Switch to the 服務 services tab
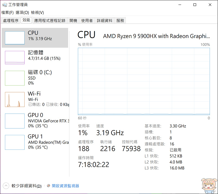218x194 pixels. coord(120,21)
